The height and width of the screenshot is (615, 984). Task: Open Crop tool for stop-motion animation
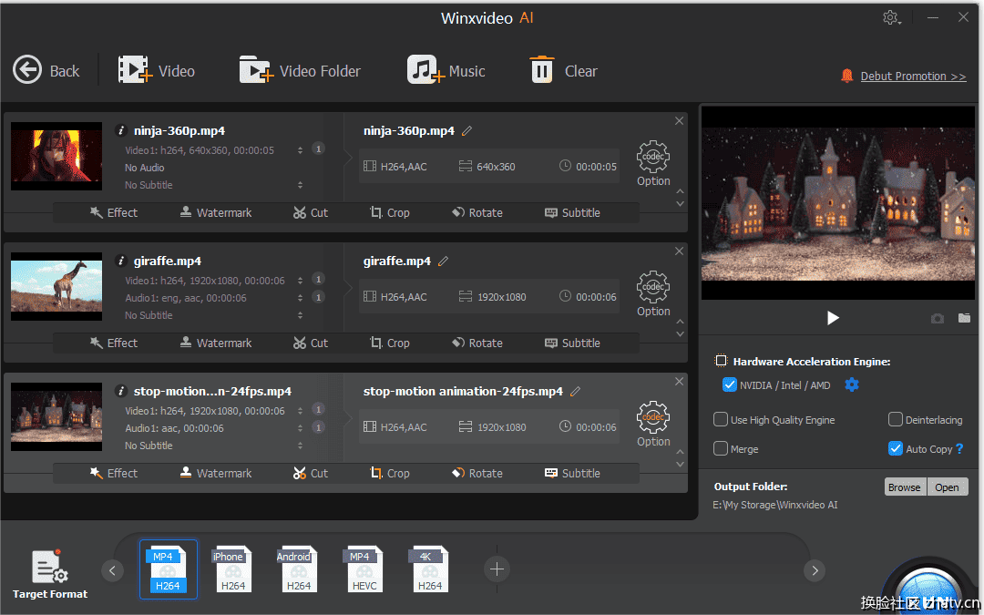390,473
